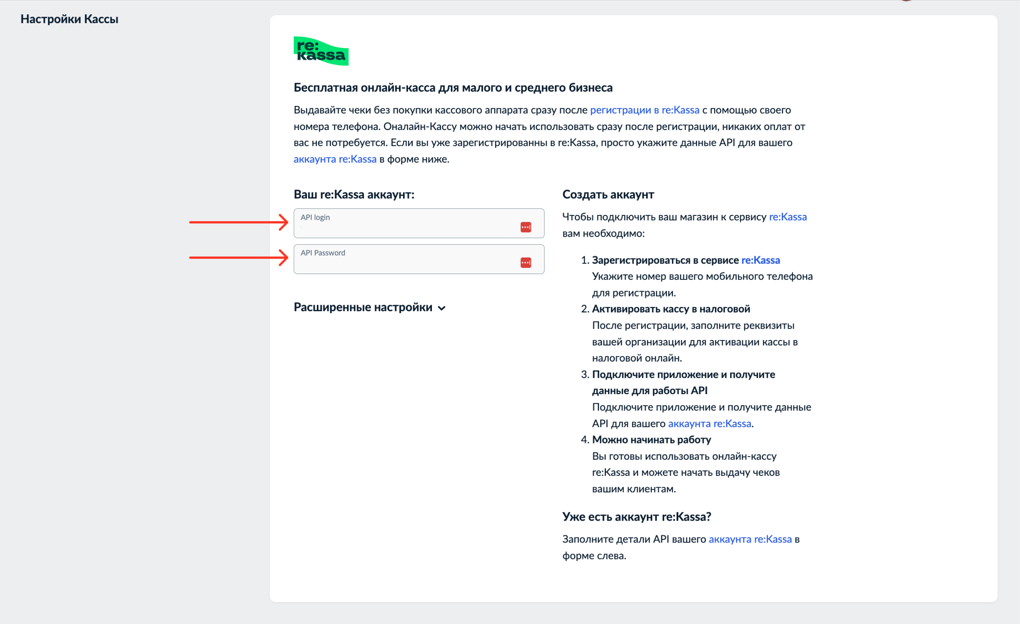Open 'аккаунта re:Kassa' link in step three
The width and height of the screenshot is (1020, 624).
709,424
